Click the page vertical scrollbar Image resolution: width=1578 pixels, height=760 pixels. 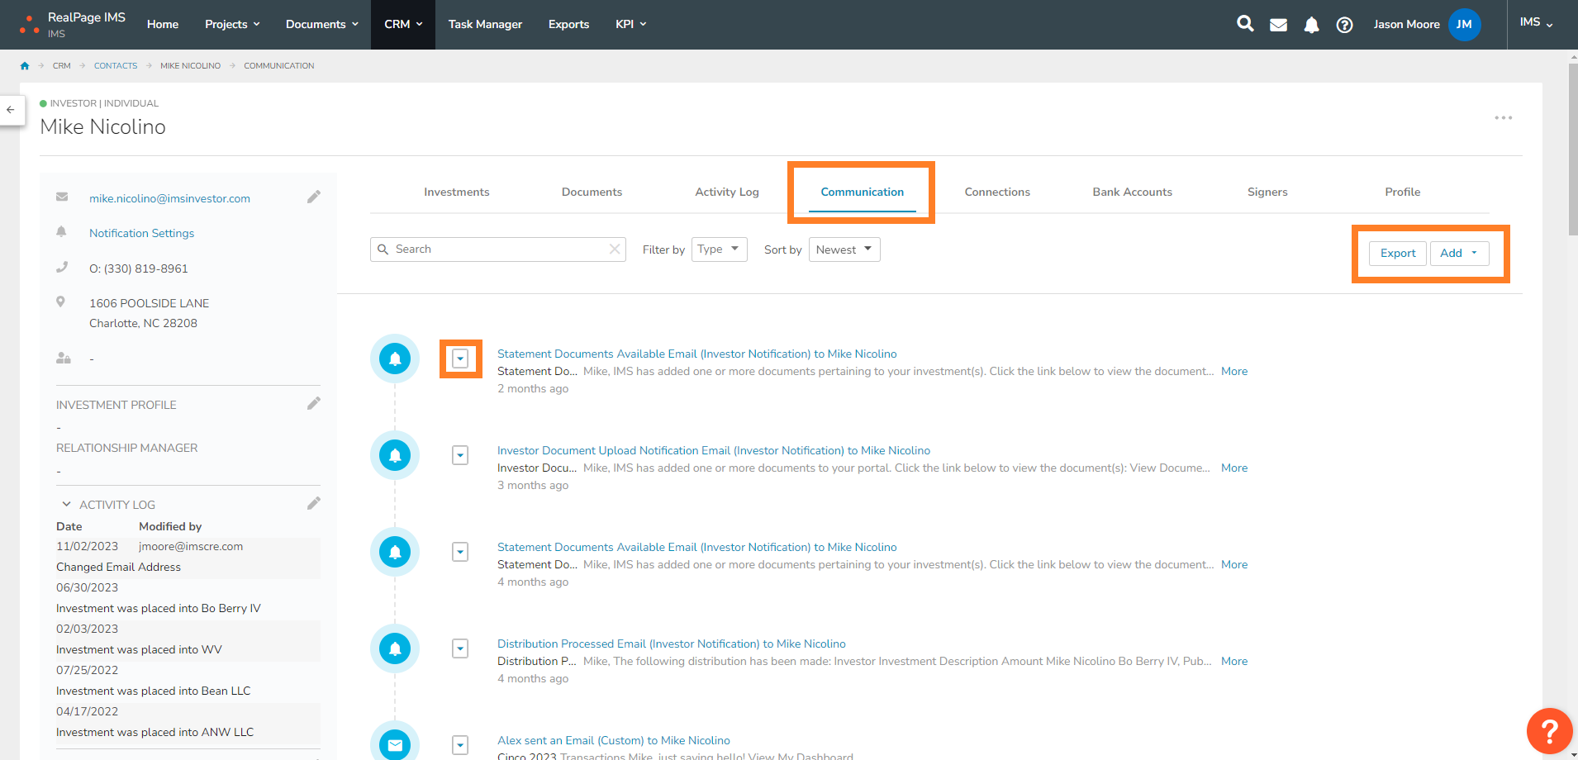coord(1573,149)
